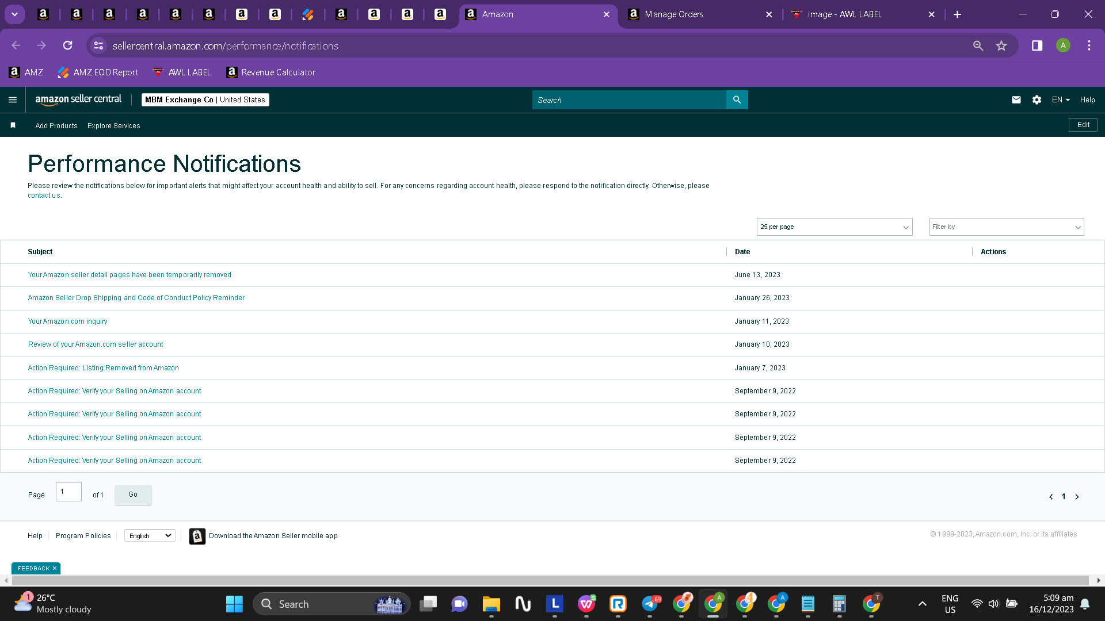
Task: View site information icon in address bar
Action: [x=98, y=46]
